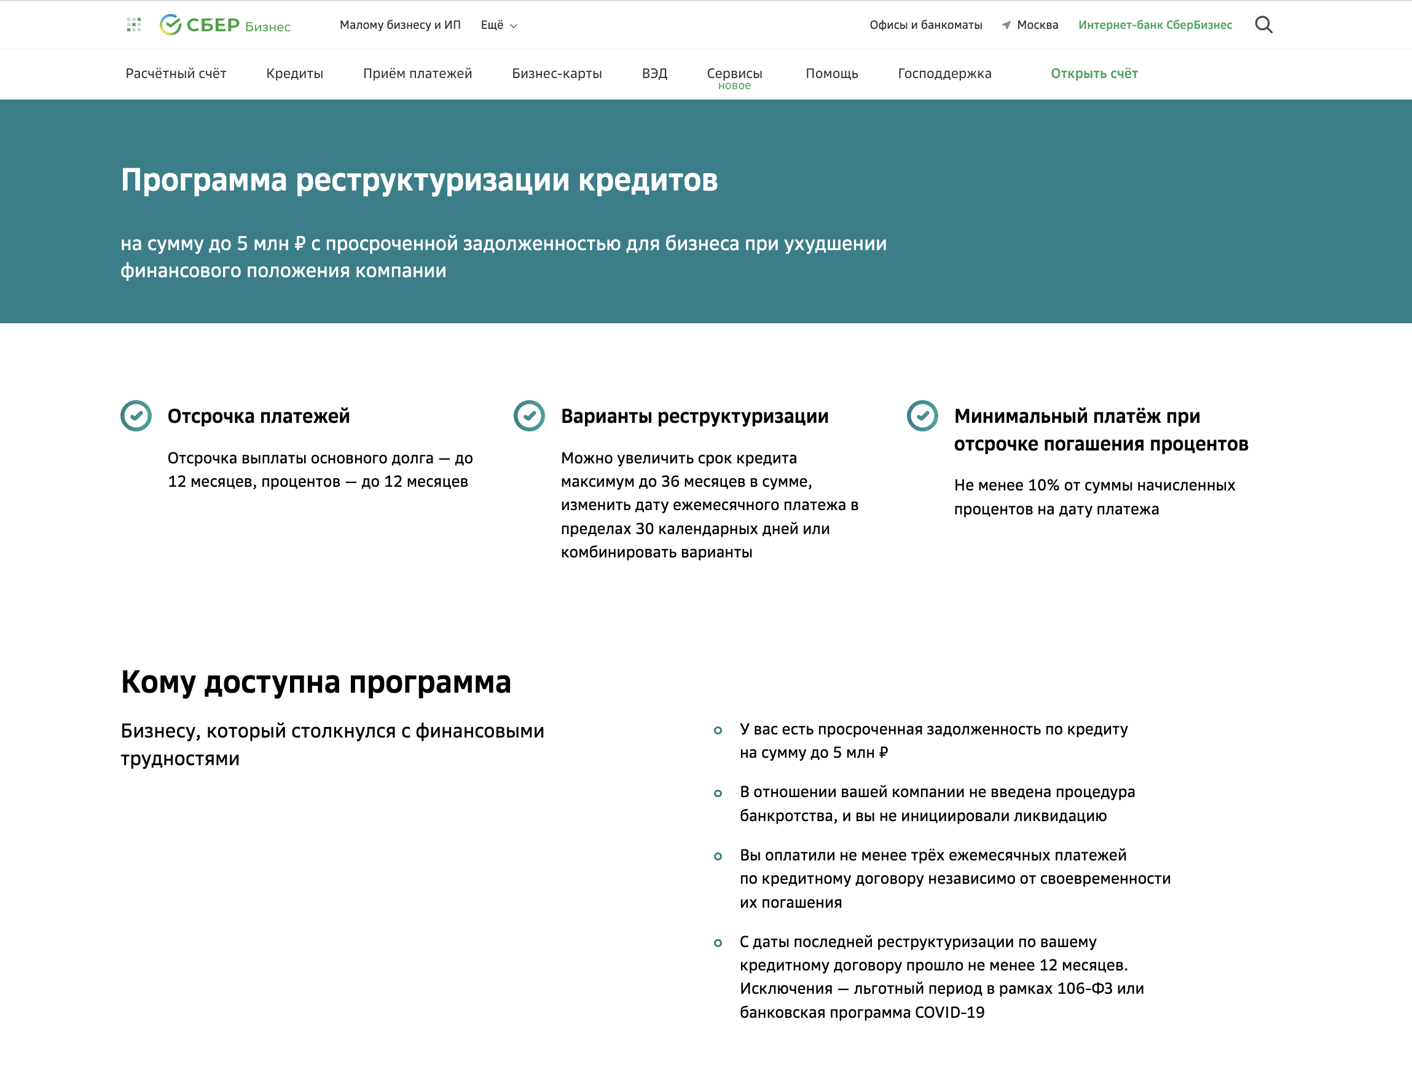
Task: Click bullet text about процедура банкротства
Action: point(937,803)
